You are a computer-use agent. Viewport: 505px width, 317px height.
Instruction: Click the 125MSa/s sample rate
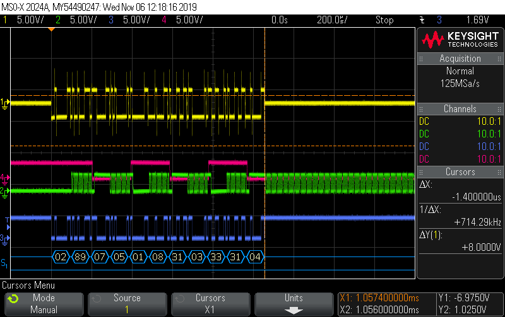[x=460, y=84]
